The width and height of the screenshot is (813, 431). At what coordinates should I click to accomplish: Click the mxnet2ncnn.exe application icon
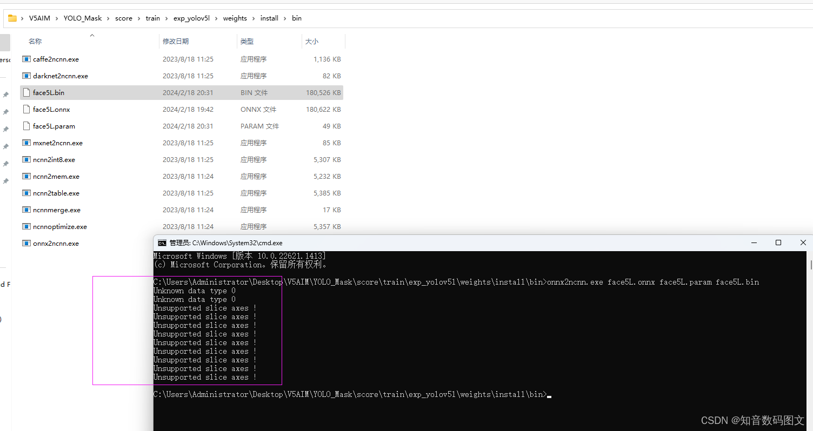tap(26, 143)
